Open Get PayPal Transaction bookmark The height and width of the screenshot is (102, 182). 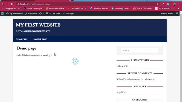point(99,8)
